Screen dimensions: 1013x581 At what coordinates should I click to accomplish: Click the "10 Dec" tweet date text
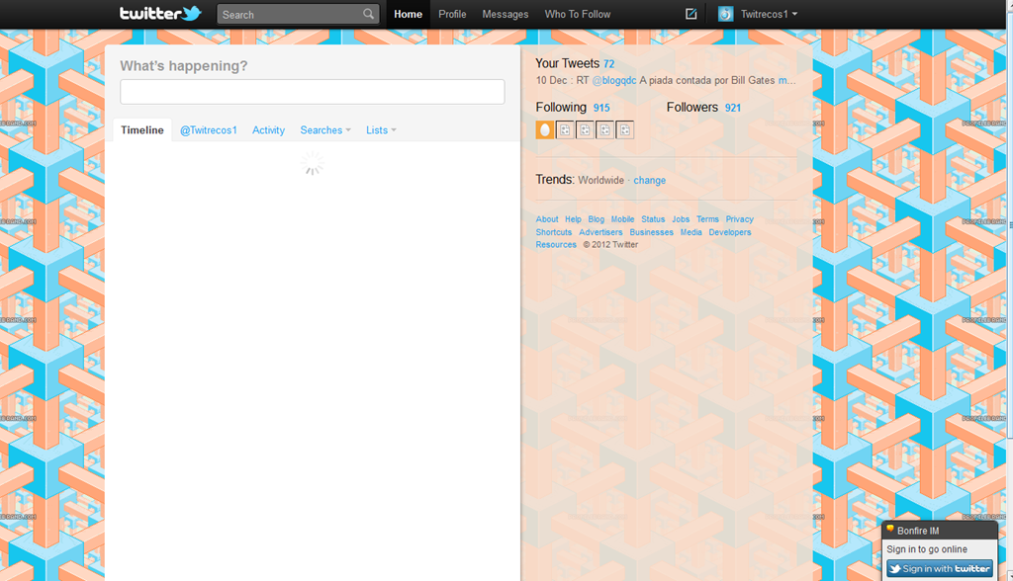tap(551, 81)
